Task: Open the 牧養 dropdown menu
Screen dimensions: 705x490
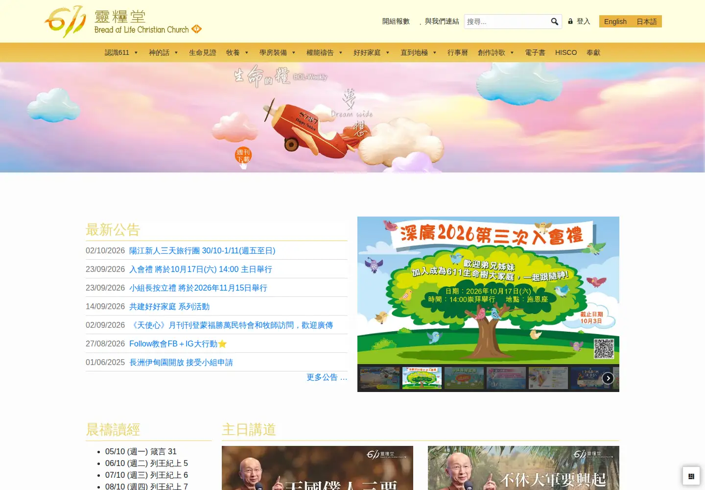Action: click(x=237, y=52)
